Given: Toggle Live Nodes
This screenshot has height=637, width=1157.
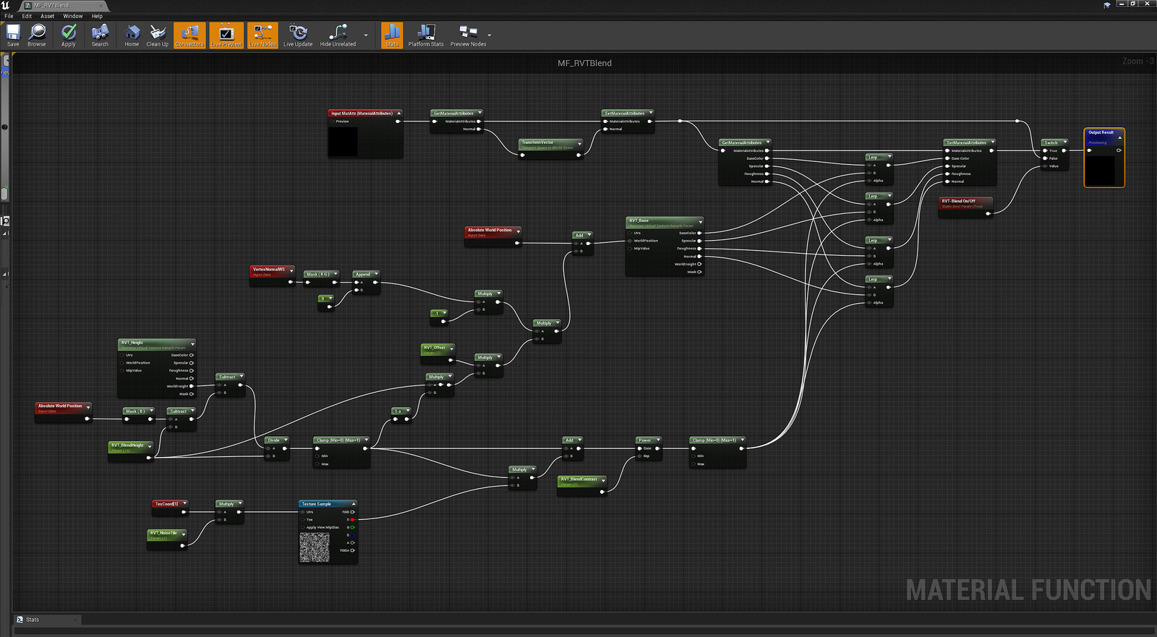Looking at the screenshot, I should (262, 35).
